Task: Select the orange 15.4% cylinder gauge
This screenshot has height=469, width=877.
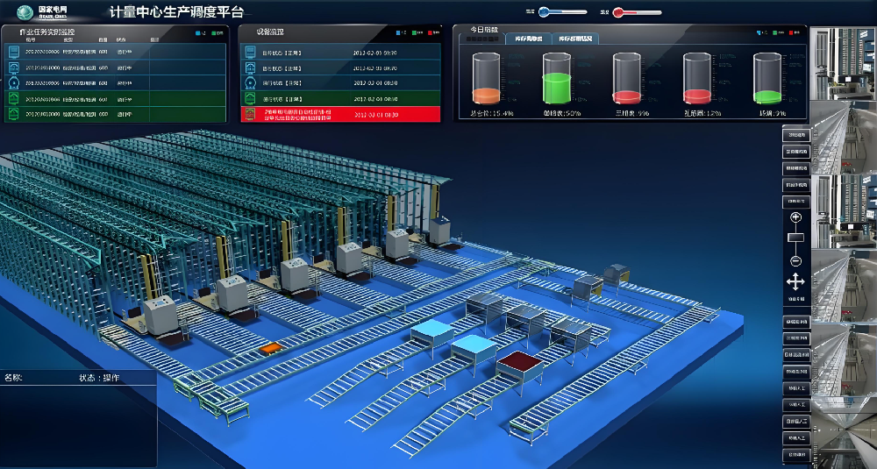Action: (485, 78)
